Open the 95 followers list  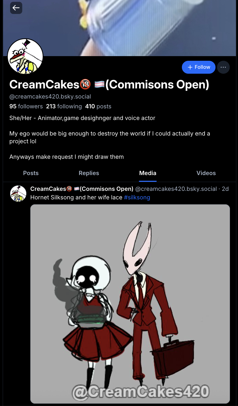[x=26, y=106]
